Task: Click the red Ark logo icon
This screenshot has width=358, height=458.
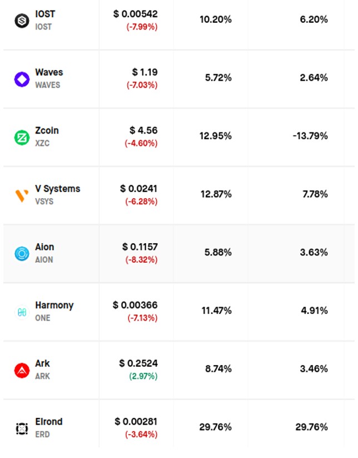Action: (x=22, y=370)
